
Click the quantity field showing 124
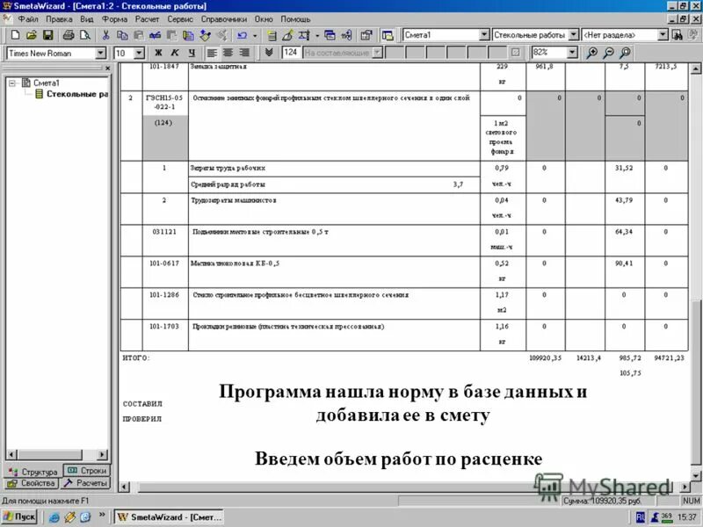pyautogui.click(x=291, y=53)
